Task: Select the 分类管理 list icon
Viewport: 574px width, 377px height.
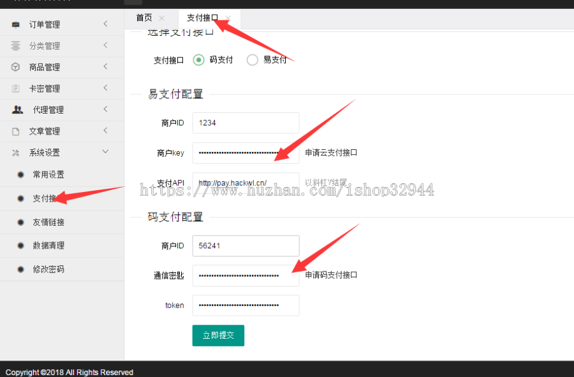Action: click(x=15, y=45)
